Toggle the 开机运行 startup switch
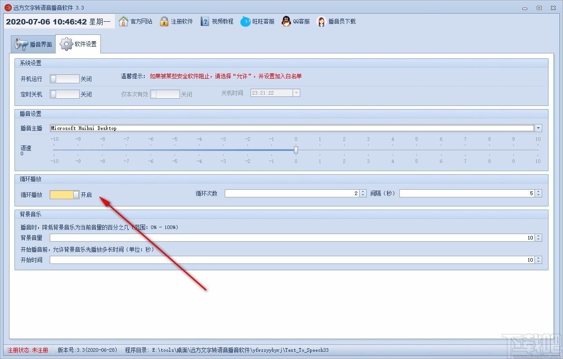Screen dimensions: 563x359 tap(65, 79)
